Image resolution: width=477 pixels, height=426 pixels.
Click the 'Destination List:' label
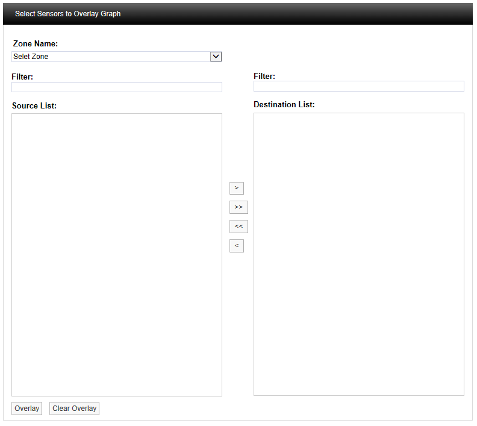coord(284,105)
